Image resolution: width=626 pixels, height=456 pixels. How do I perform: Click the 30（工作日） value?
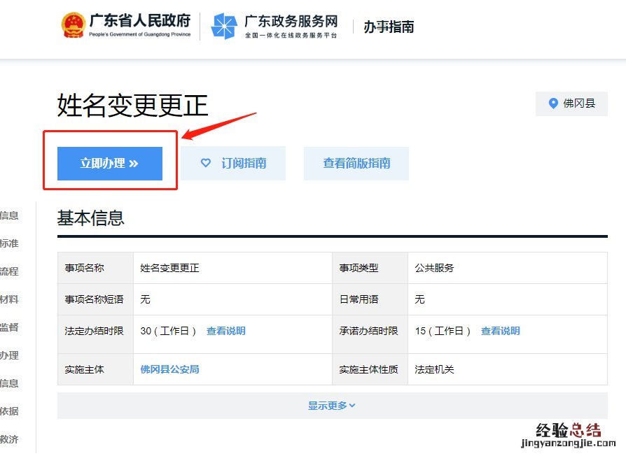(x=168, y=331)
